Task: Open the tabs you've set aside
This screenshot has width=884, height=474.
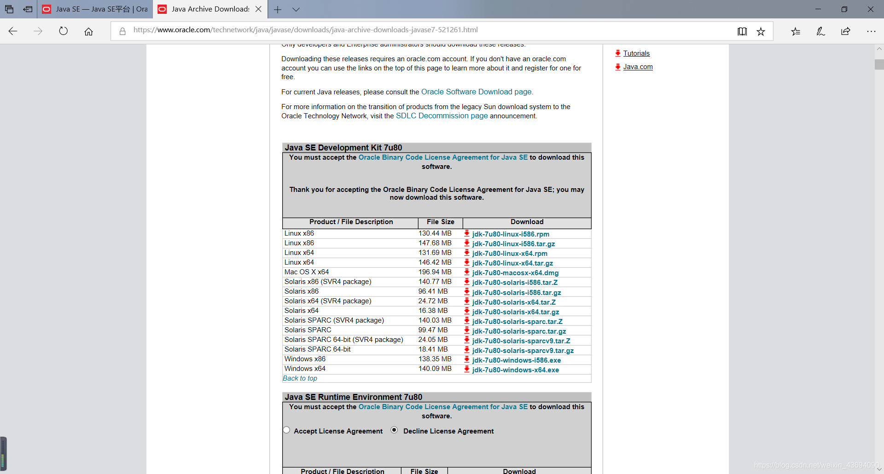Action: click(9, 9)
